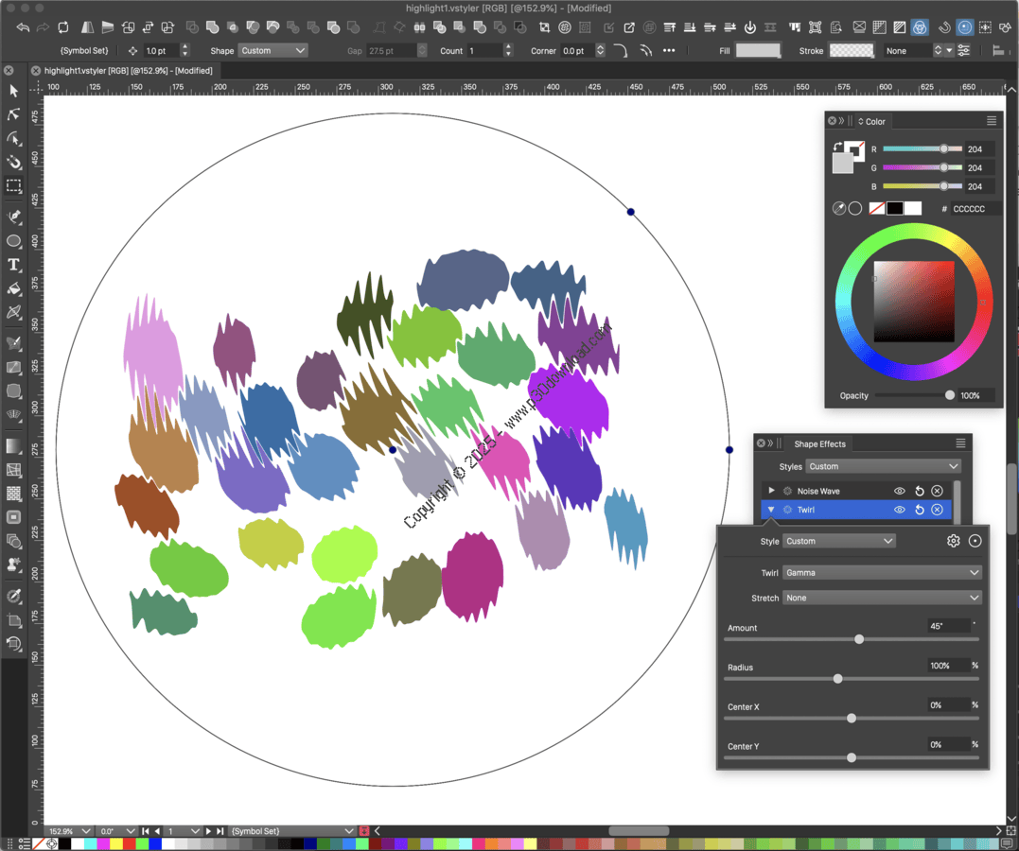1019x851 pixels.
Task: Toggle the Twirl effect eye icon
Action: [899, 510]
